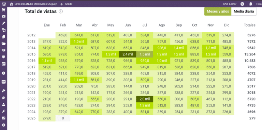Select the April 2024 cell showing 770,0
Screen dimensions: 262x130
pyautogui.click(x=95, y=112)
